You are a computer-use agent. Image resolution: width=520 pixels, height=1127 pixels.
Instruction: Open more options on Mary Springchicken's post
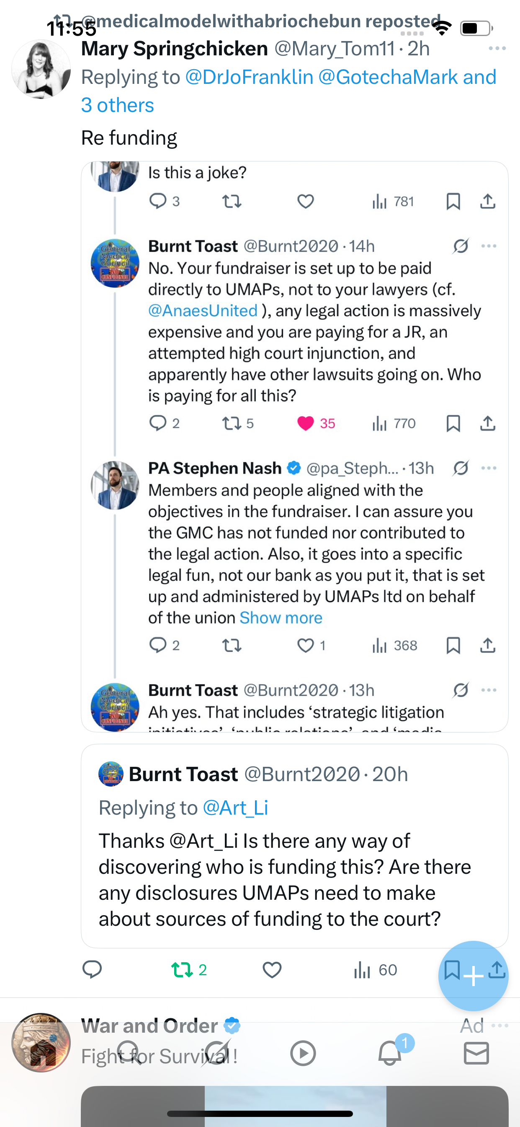click(x=497, y=49)
